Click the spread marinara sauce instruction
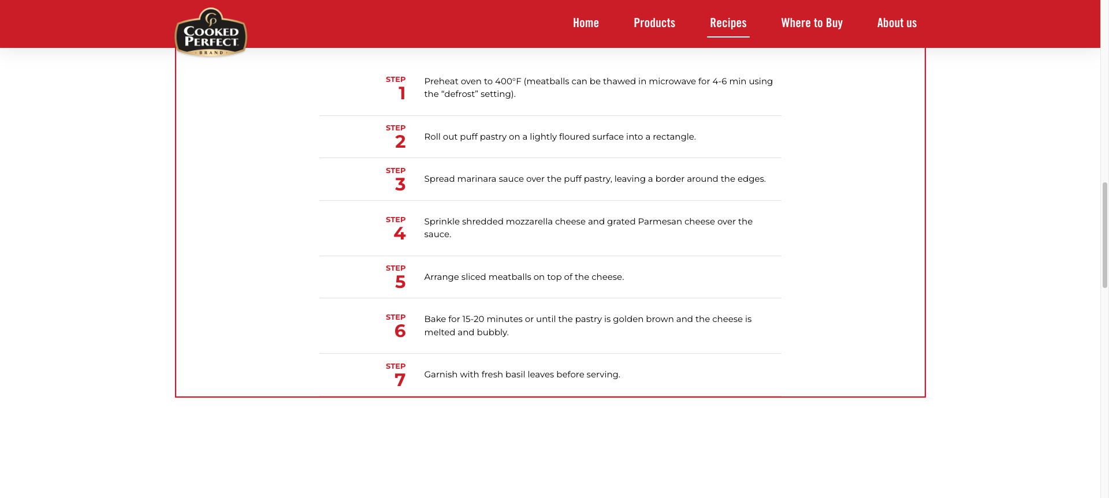Viewport: 1109px width, 498px height. (594, 179)
